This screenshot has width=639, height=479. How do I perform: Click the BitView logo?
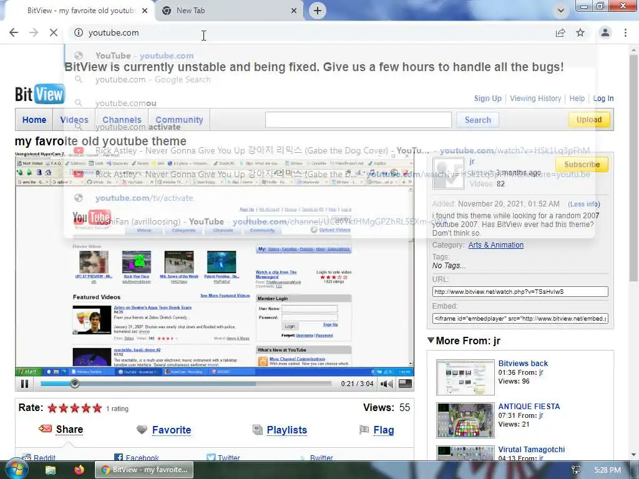tap(40, 94)
